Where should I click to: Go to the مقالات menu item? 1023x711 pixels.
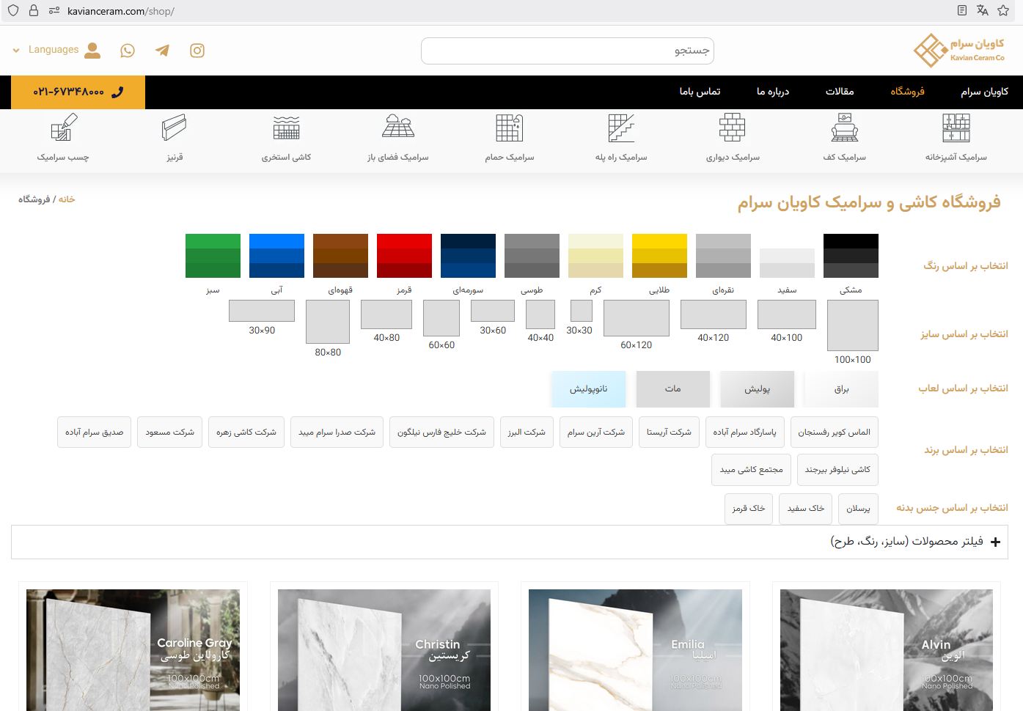(840, 92)
